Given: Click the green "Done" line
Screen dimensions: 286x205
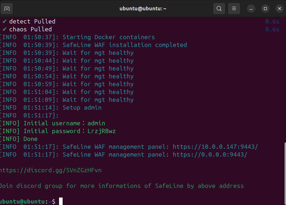Looking at the screenshot, I should (x=19, y=139).
